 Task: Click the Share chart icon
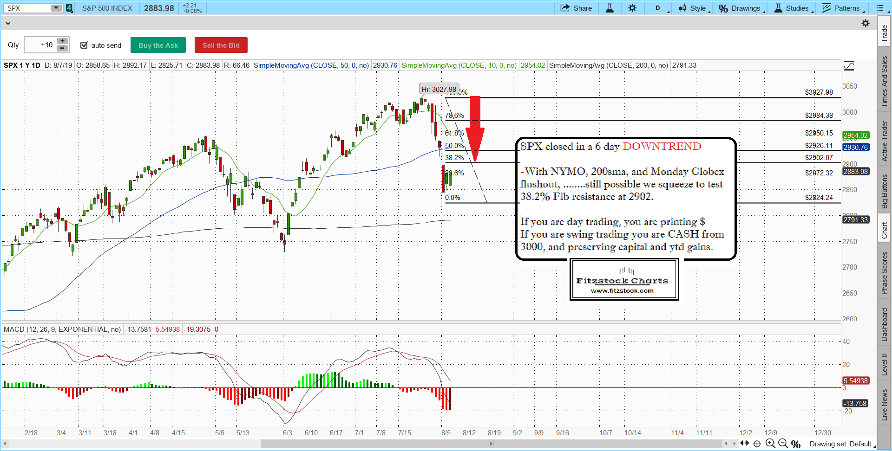[x=576, y=8]
